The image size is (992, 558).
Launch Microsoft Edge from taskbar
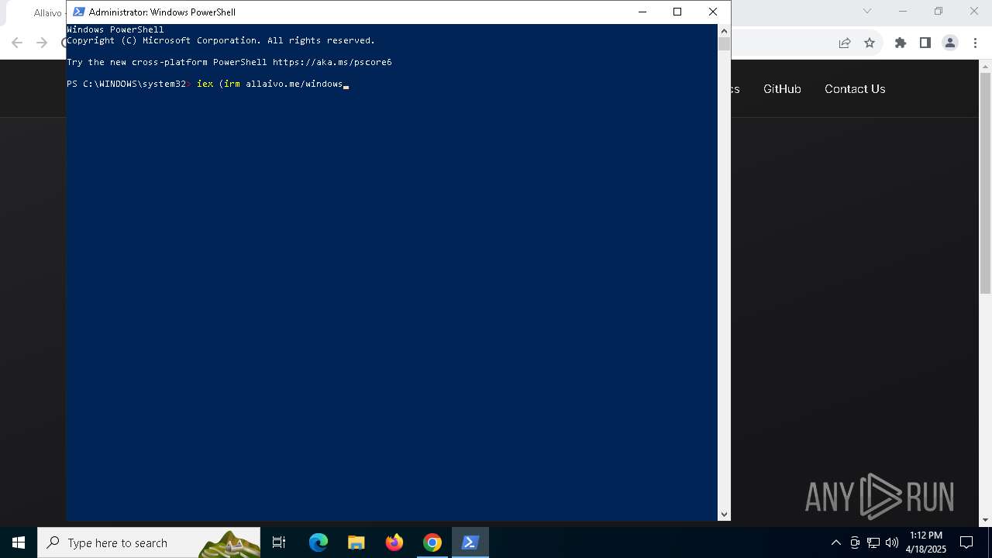319,542
